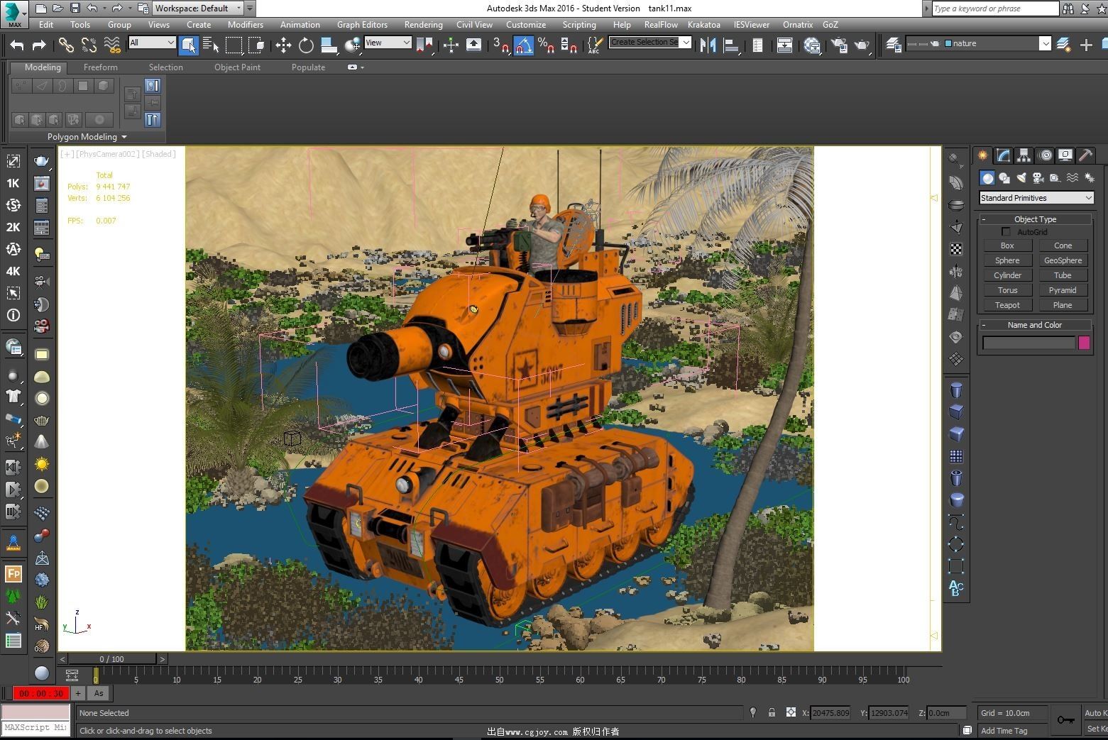The height and width of the screenshot is (740, 1108).
Task: Click the Select and Place ball icon
Action: (x=351, y=45)
